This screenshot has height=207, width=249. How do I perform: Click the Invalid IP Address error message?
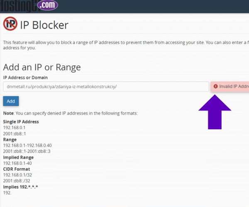[233, 87]
